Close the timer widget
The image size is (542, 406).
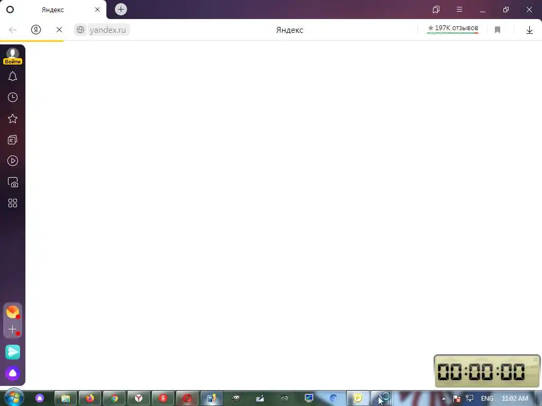[x=536, y=359]
